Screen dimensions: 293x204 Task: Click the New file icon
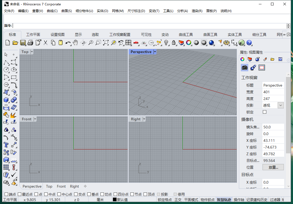[x=8, y=43]
